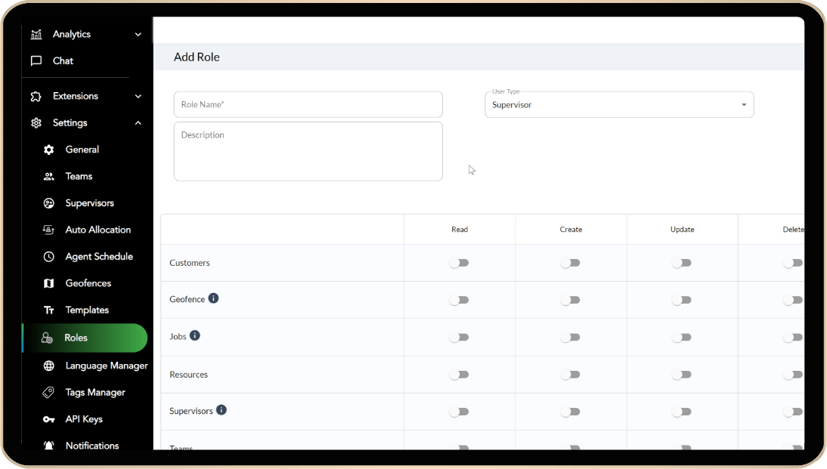Turn on Update permission for Jobs
827x469 pixels.
pyautogui.click(x=681, y=338)
